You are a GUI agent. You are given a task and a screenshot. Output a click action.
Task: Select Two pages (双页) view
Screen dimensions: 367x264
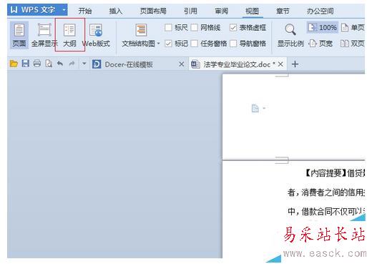pos(353,44)
